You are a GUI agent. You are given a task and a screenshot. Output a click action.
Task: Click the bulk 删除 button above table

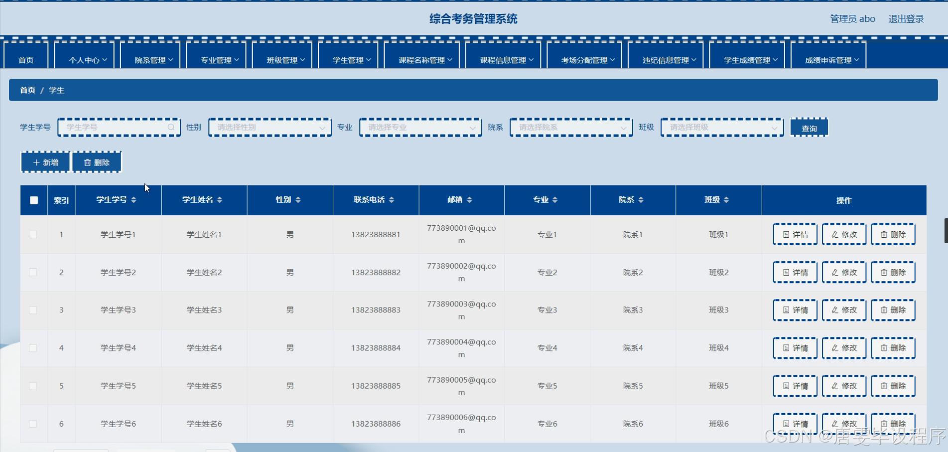(x=97, y=162)
